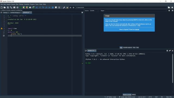Change to parent directory up arrow
174x98 pixels.
[172, 7]
